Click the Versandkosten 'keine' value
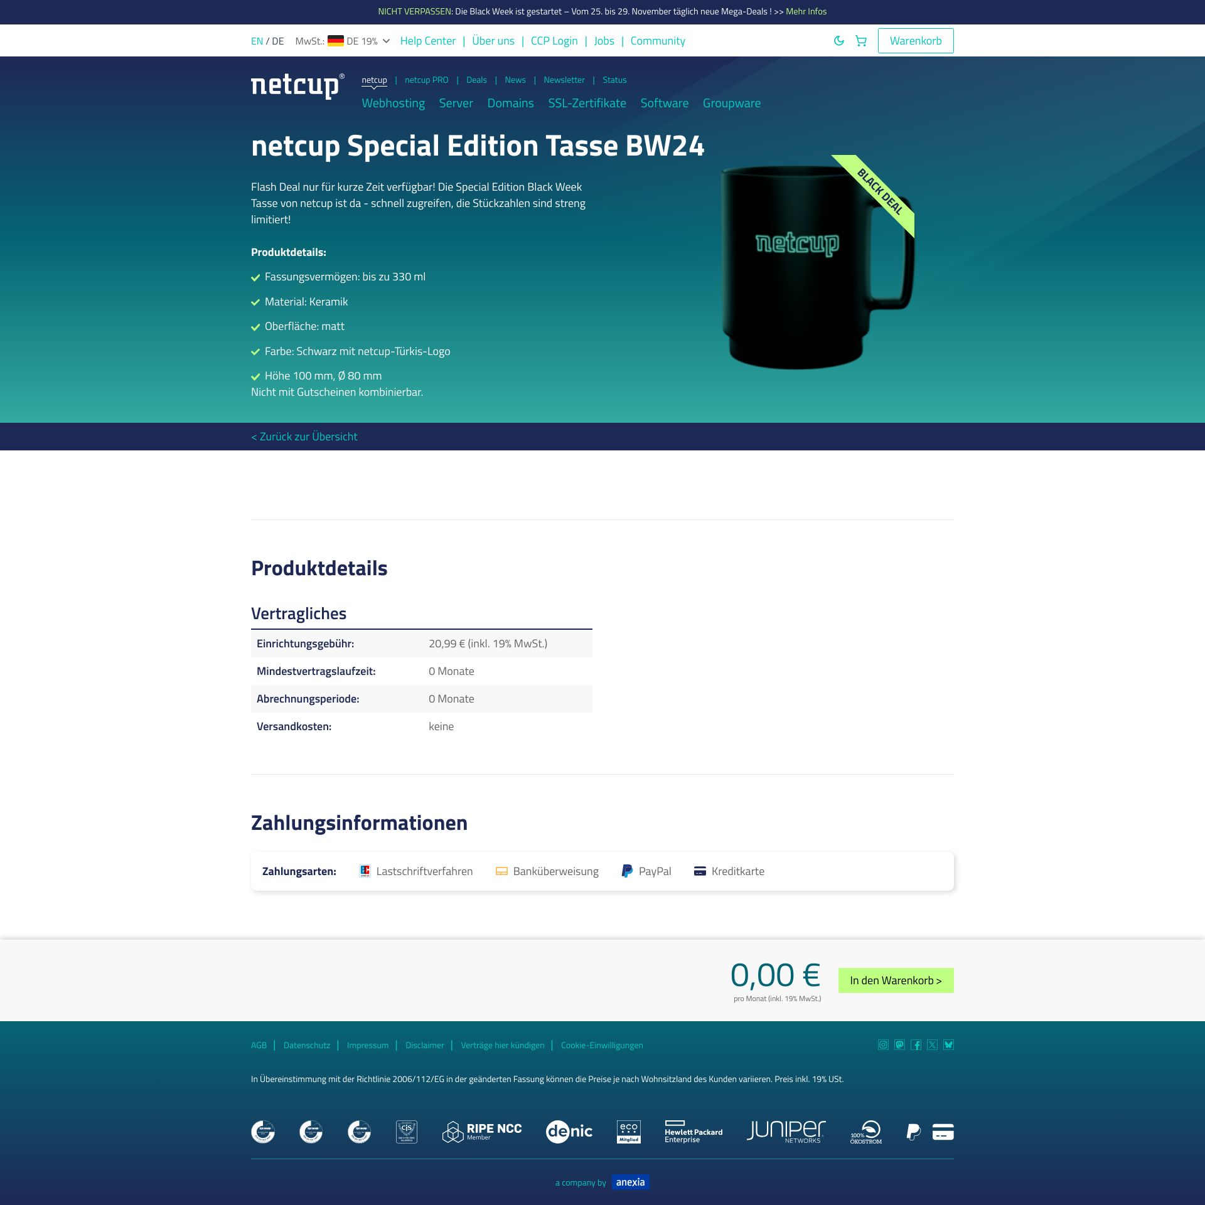 pyautogui.click(x=441, y=726)
